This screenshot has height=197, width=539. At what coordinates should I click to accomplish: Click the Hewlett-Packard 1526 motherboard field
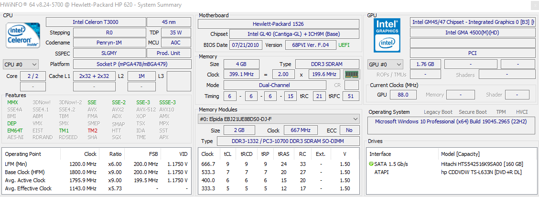click(x=278, y=24)
